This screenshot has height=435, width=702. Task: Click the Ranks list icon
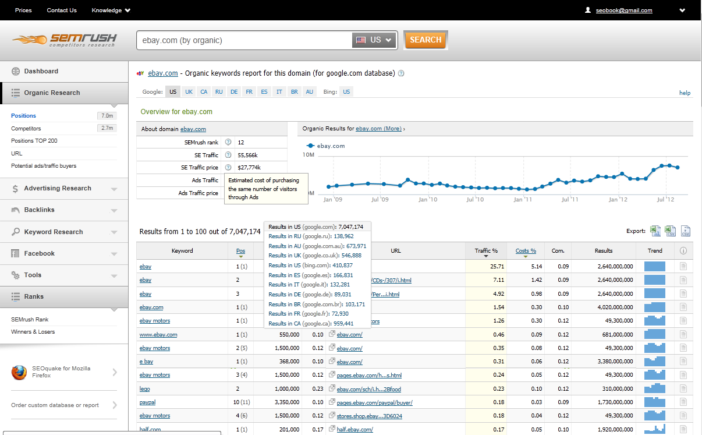15,296
